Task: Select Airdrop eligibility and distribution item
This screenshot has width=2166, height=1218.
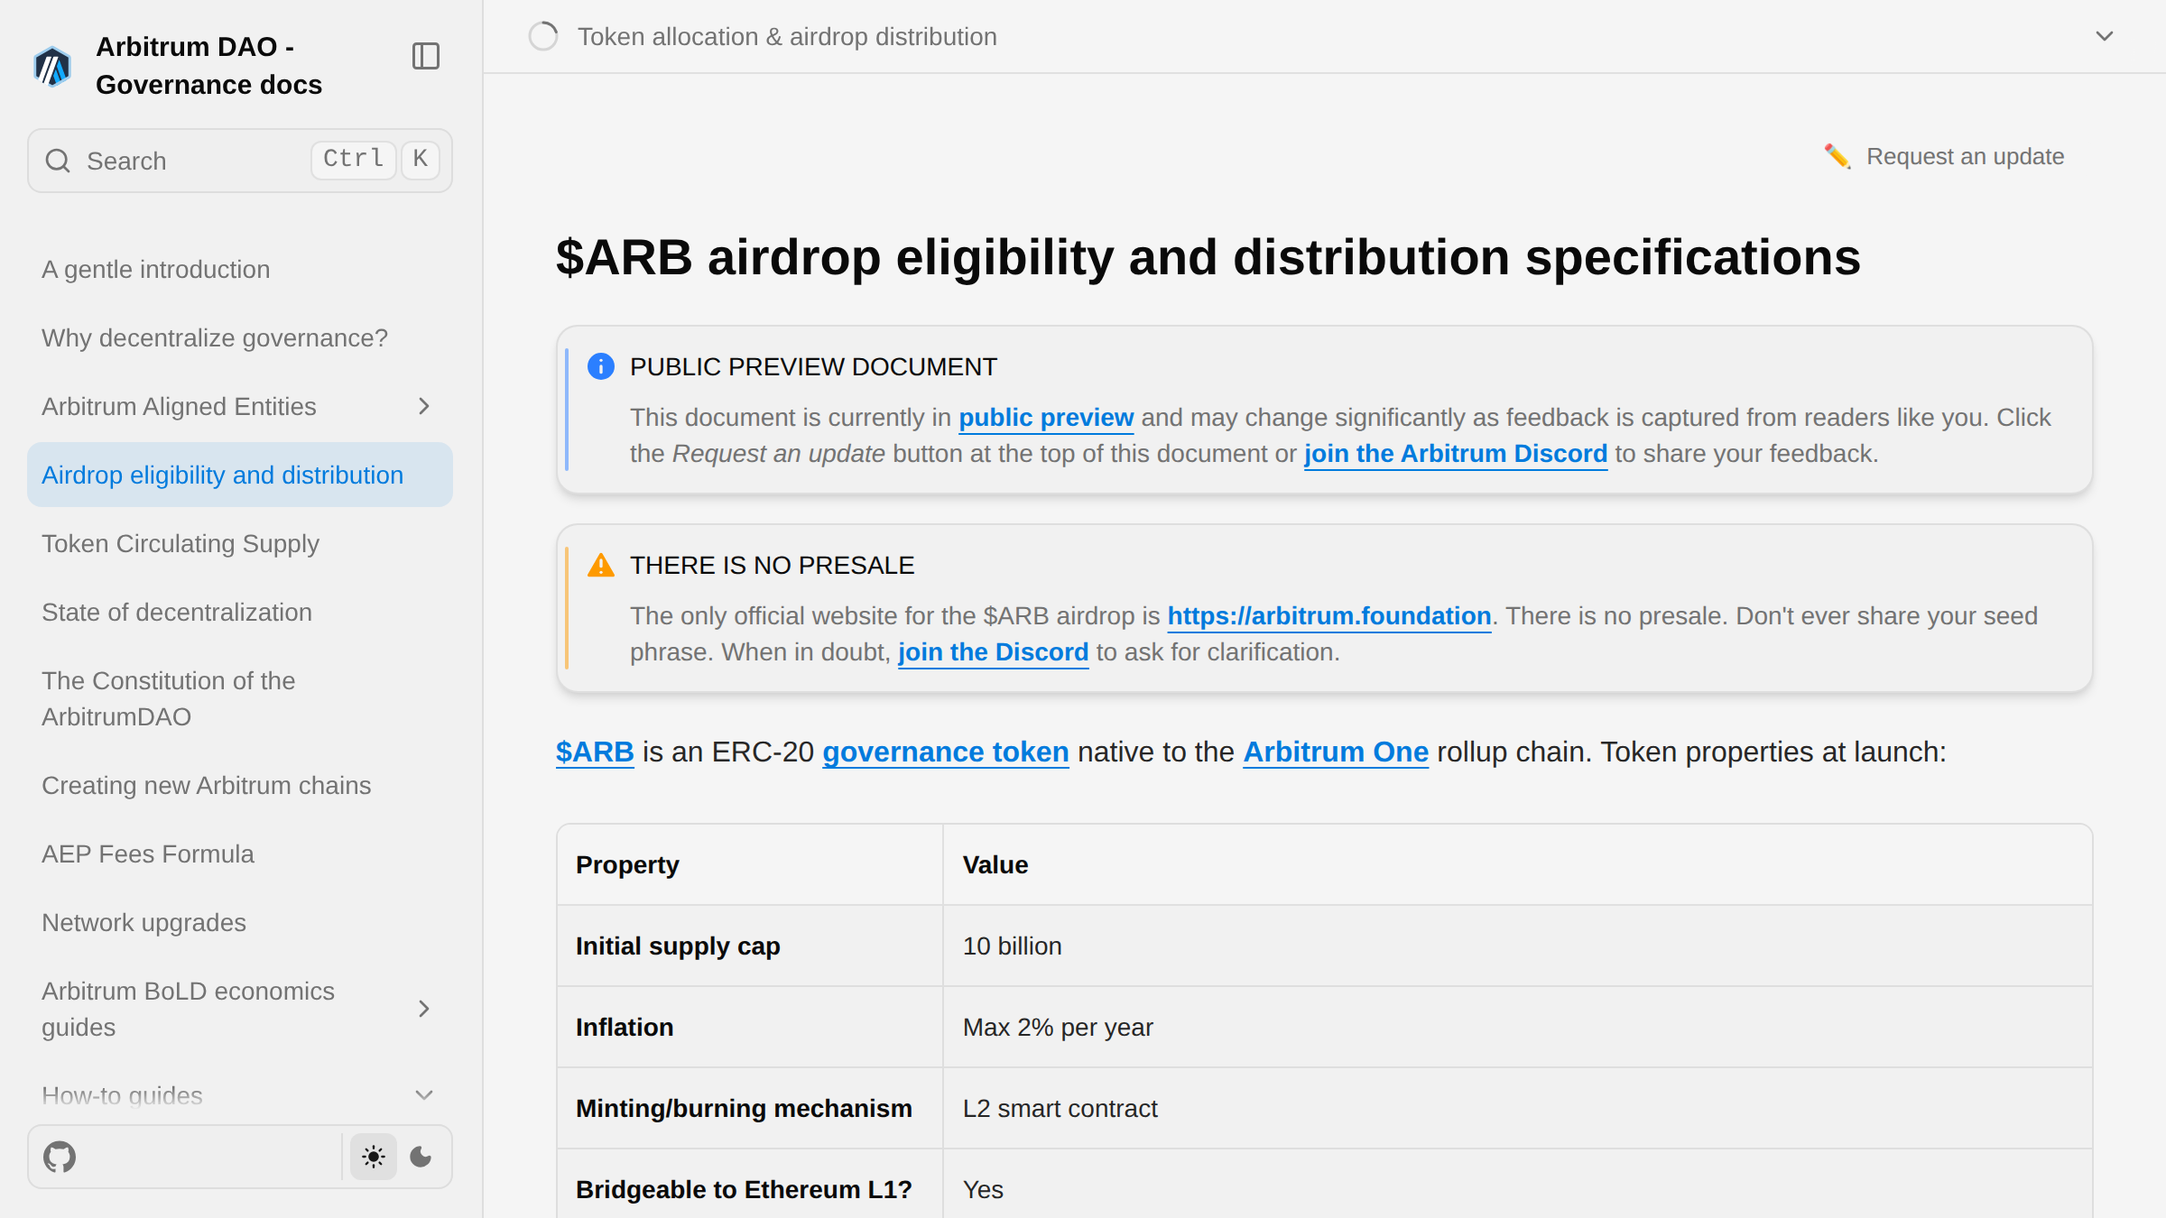Action: (240, 475)
